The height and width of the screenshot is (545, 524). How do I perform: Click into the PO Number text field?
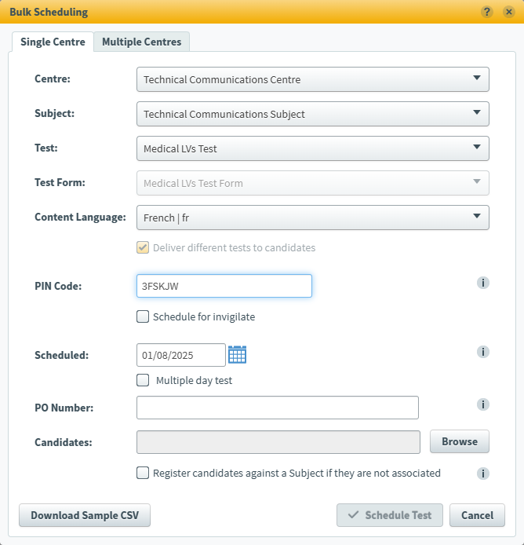coord(277,408)
